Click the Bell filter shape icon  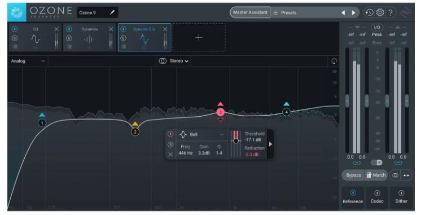point(183,134)
